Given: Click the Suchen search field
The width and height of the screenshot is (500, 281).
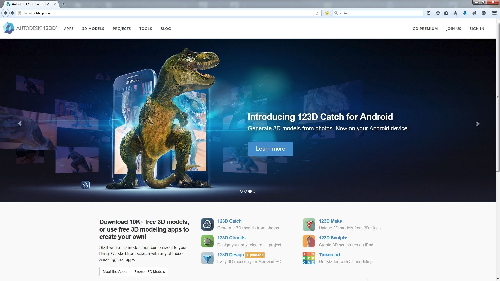Looking at the screenshot, I should (x=378, y=13).
